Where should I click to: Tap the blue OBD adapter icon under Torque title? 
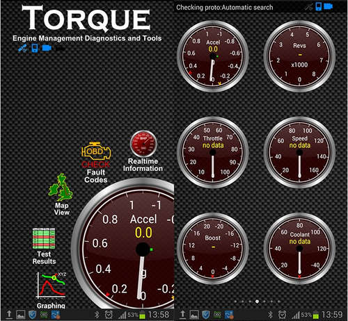click(47, 48)
